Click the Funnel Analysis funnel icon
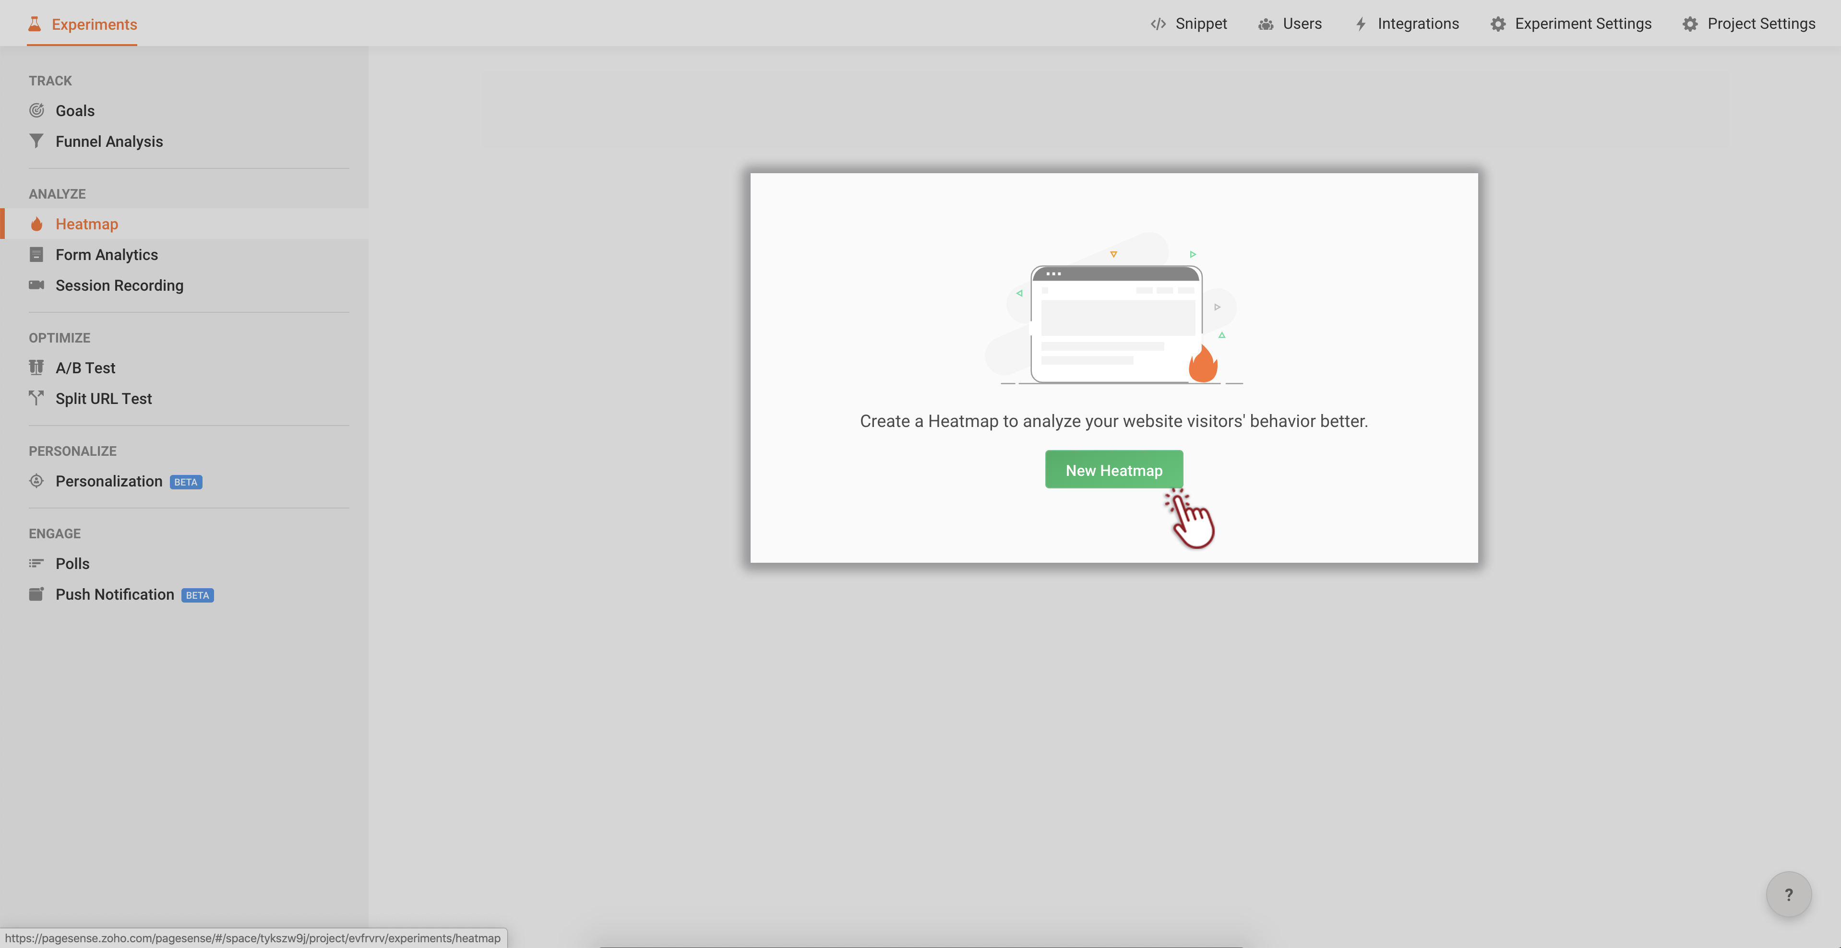 coord(36,141)
